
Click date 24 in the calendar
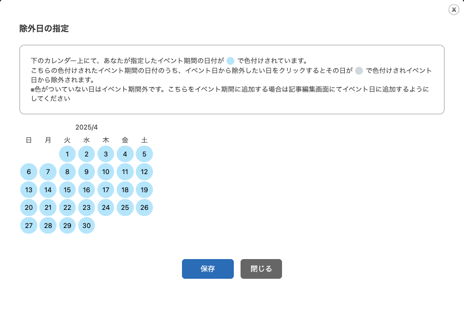tap(106, 207)
